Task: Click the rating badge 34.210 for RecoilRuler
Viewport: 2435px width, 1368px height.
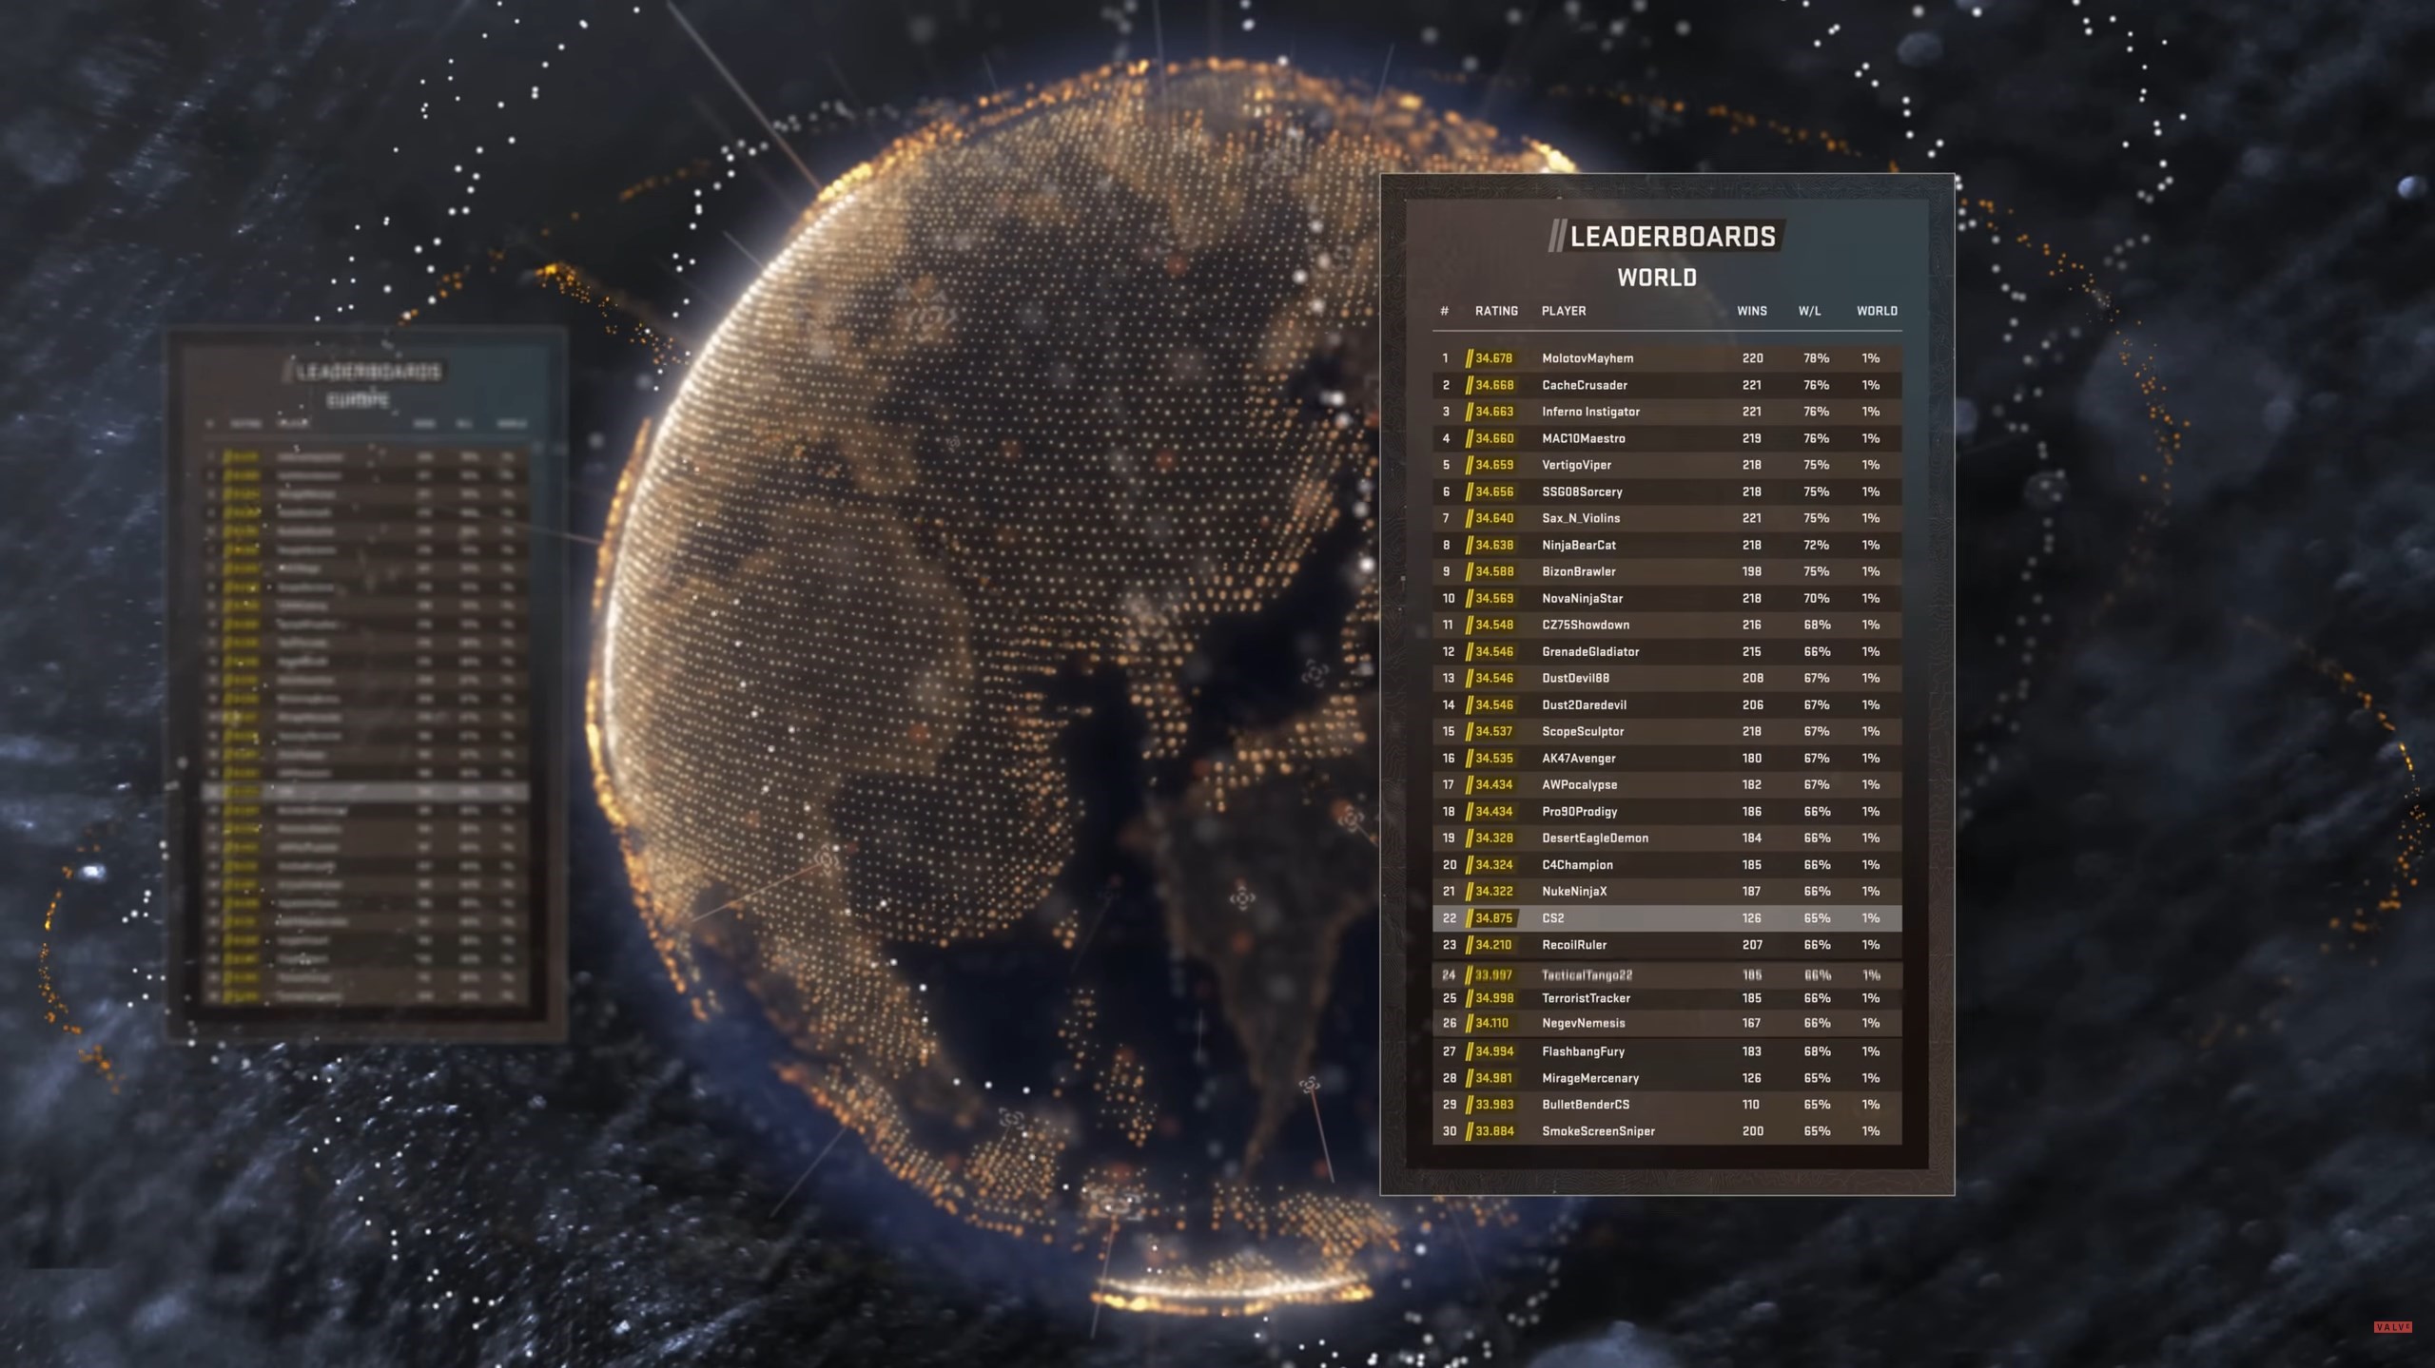Action: pyautogui.click(x=1493, y=945)
